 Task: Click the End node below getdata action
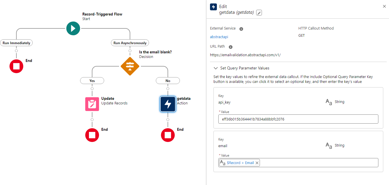click(168, 135)
